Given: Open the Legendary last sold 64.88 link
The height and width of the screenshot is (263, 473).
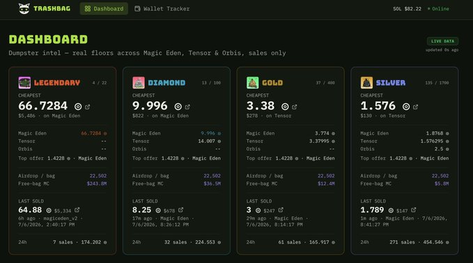Looking at the screenshot, I should [x=77, y=209].
